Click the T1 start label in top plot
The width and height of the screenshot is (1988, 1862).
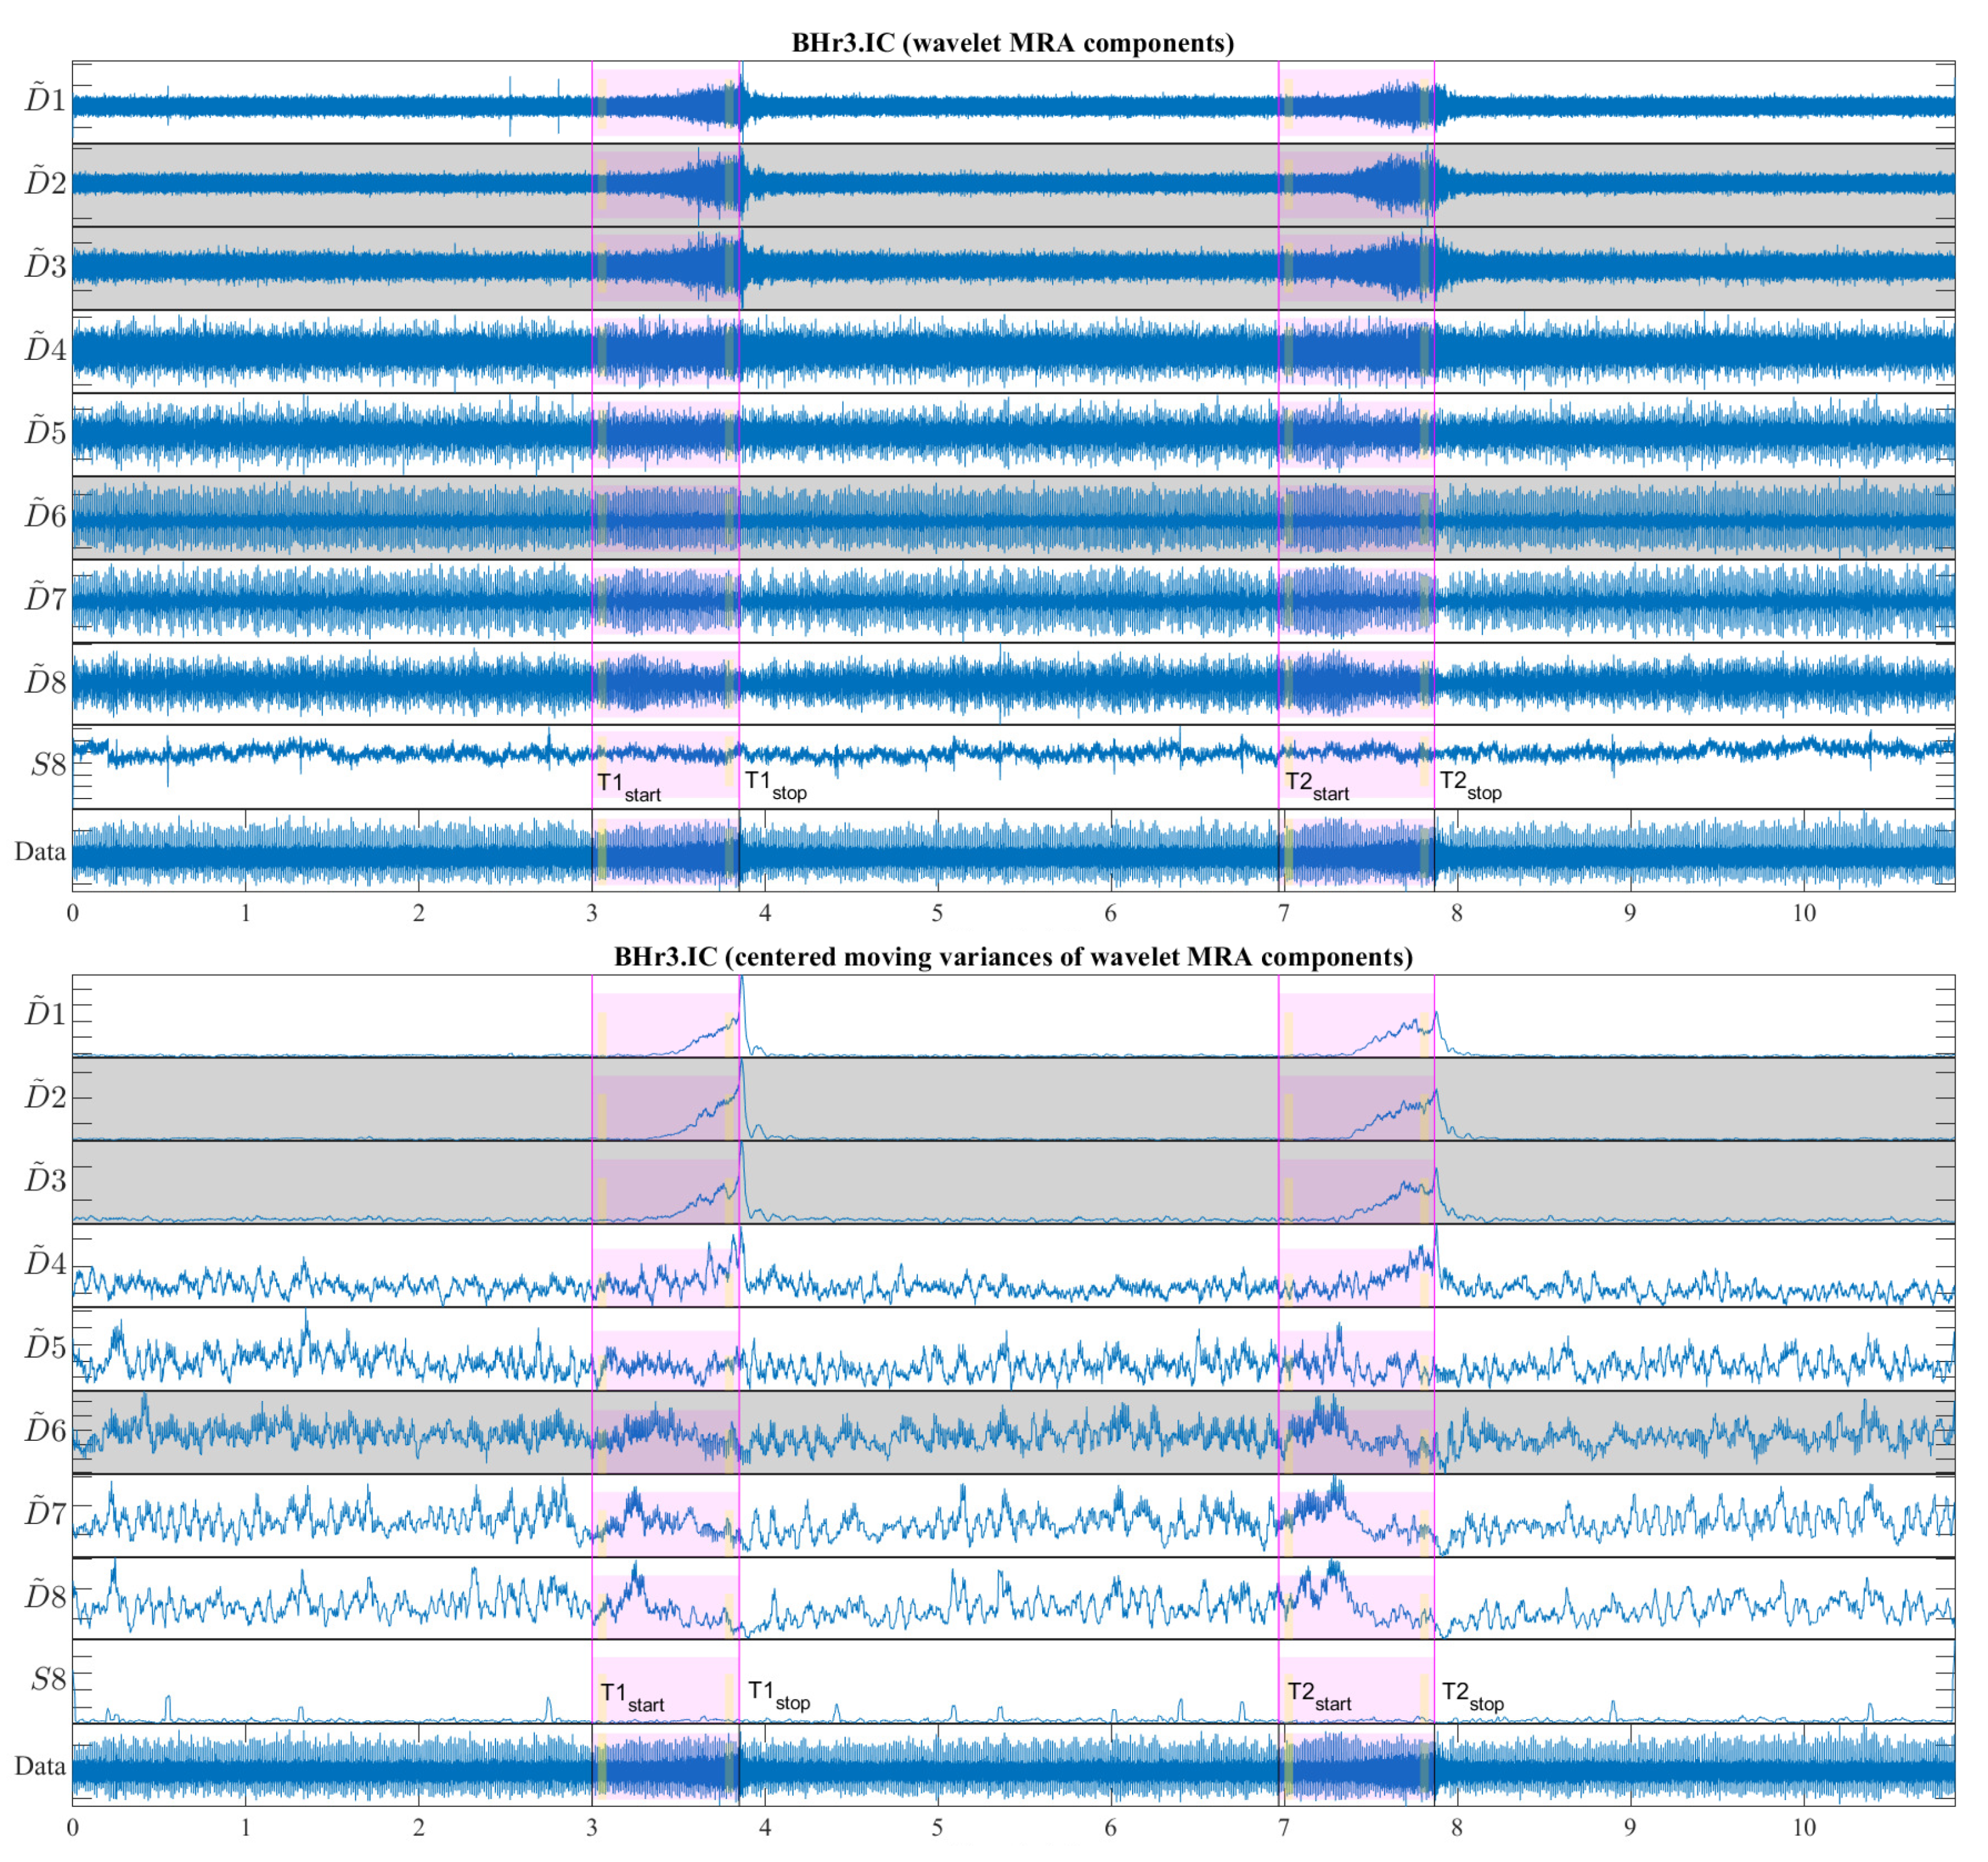(628, 786)
